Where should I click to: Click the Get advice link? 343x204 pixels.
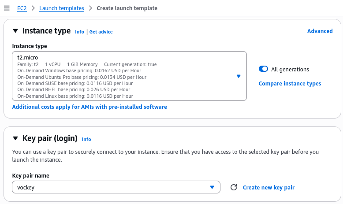pyautogui.click(x=101, y=32)
